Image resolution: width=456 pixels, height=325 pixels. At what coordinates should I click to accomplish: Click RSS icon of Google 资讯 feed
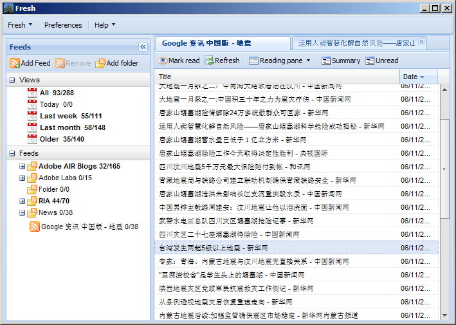(35, 227)
